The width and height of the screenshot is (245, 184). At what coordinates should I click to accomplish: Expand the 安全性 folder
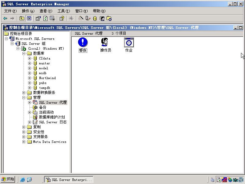24,132
